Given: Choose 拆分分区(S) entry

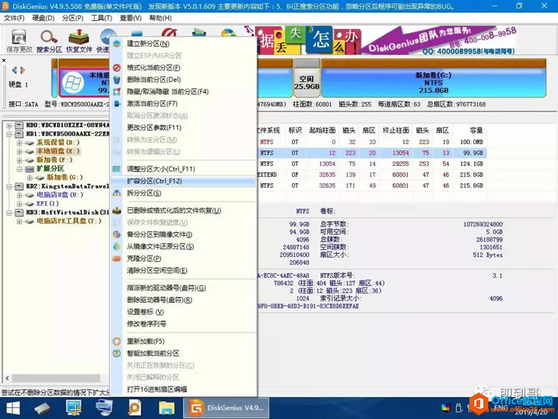Looking at the screenshot, I should coord(144,193).
